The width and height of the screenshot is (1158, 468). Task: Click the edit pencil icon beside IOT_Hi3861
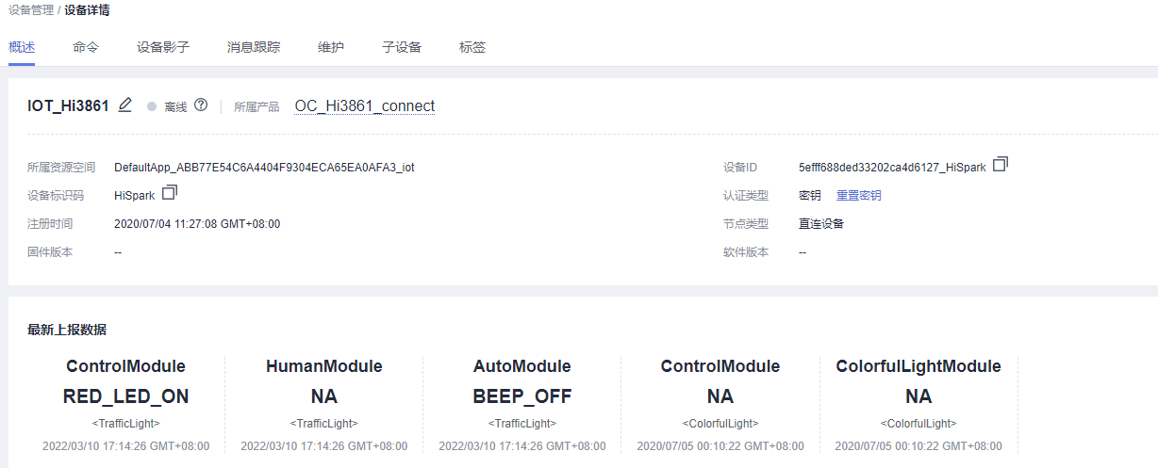[124, 105]
